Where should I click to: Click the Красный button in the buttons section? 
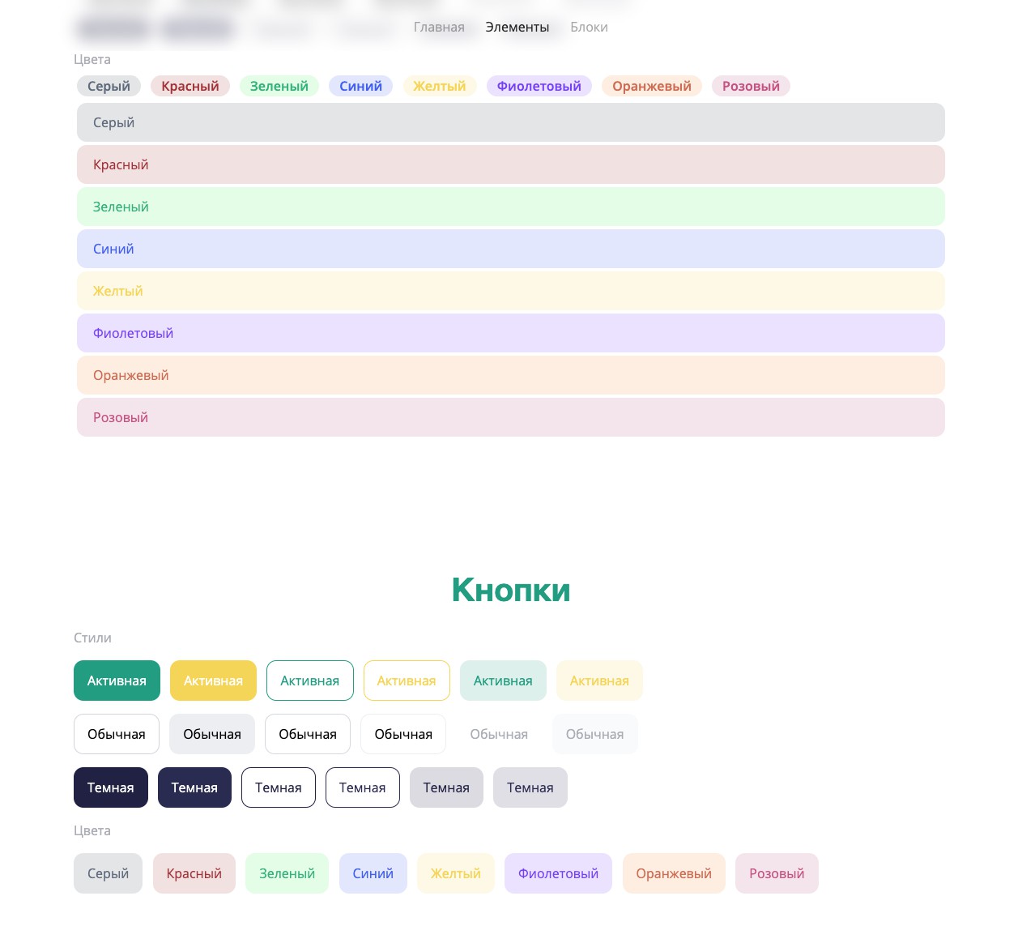point(194,873)
